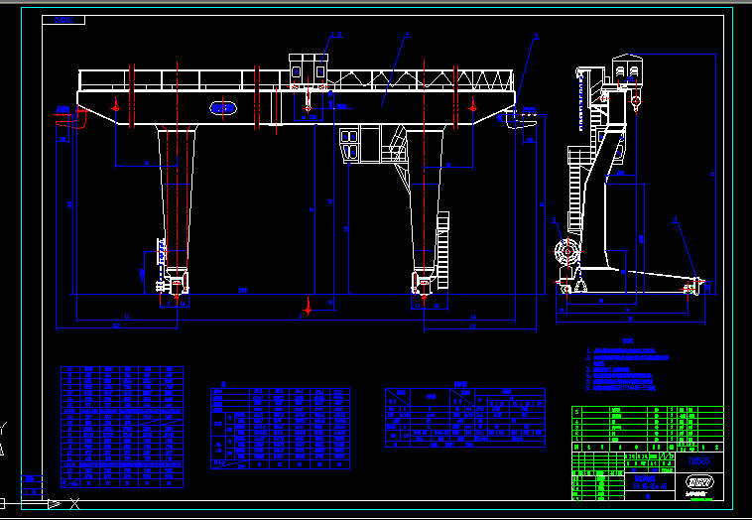Click the X axis label of UCS icon
This screenshot has width=752, height=520.
tap(73, 505)
